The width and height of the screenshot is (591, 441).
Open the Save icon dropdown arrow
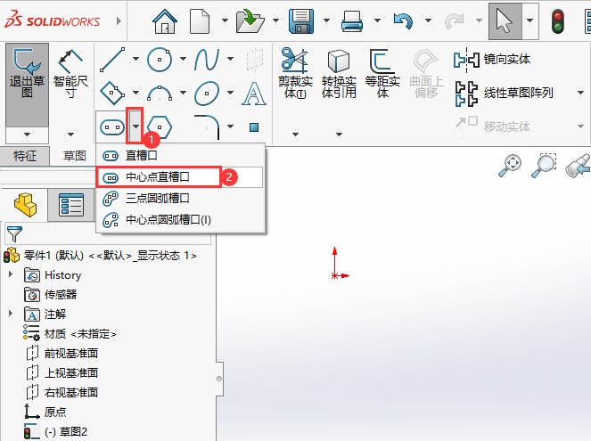pos(326,20)
